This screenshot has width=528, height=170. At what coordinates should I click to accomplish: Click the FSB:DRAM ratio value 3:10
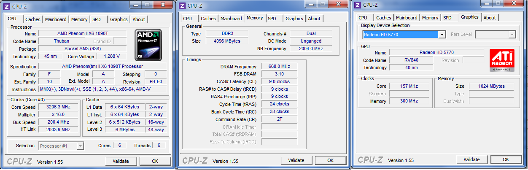coord(279,74)
